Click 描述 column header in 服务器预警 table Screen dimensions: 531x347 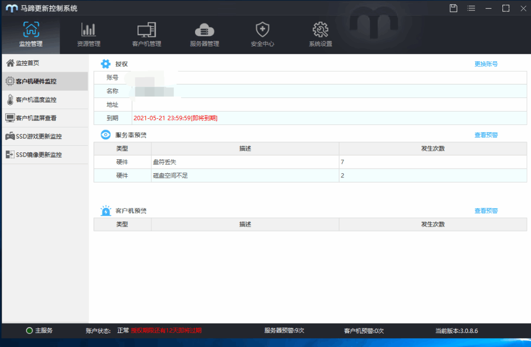[245, 149]
